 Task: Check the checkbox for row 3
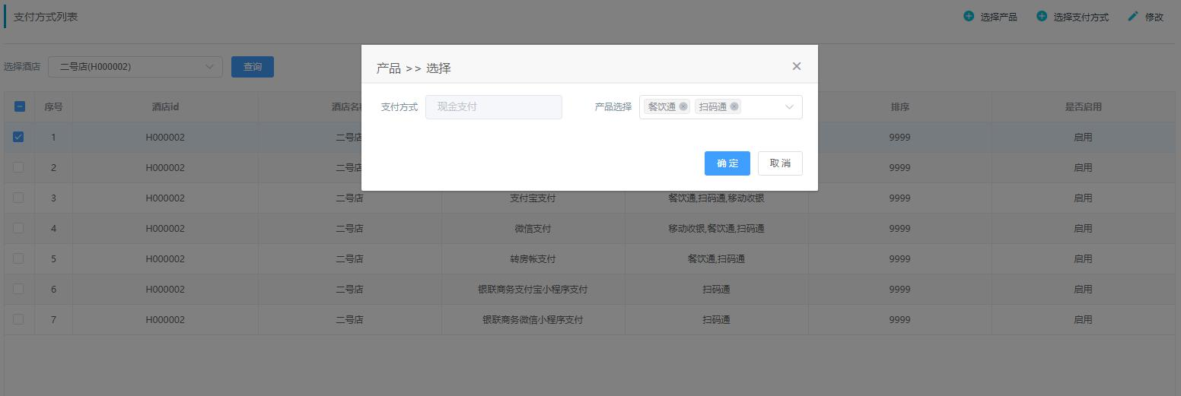(19, 198)
